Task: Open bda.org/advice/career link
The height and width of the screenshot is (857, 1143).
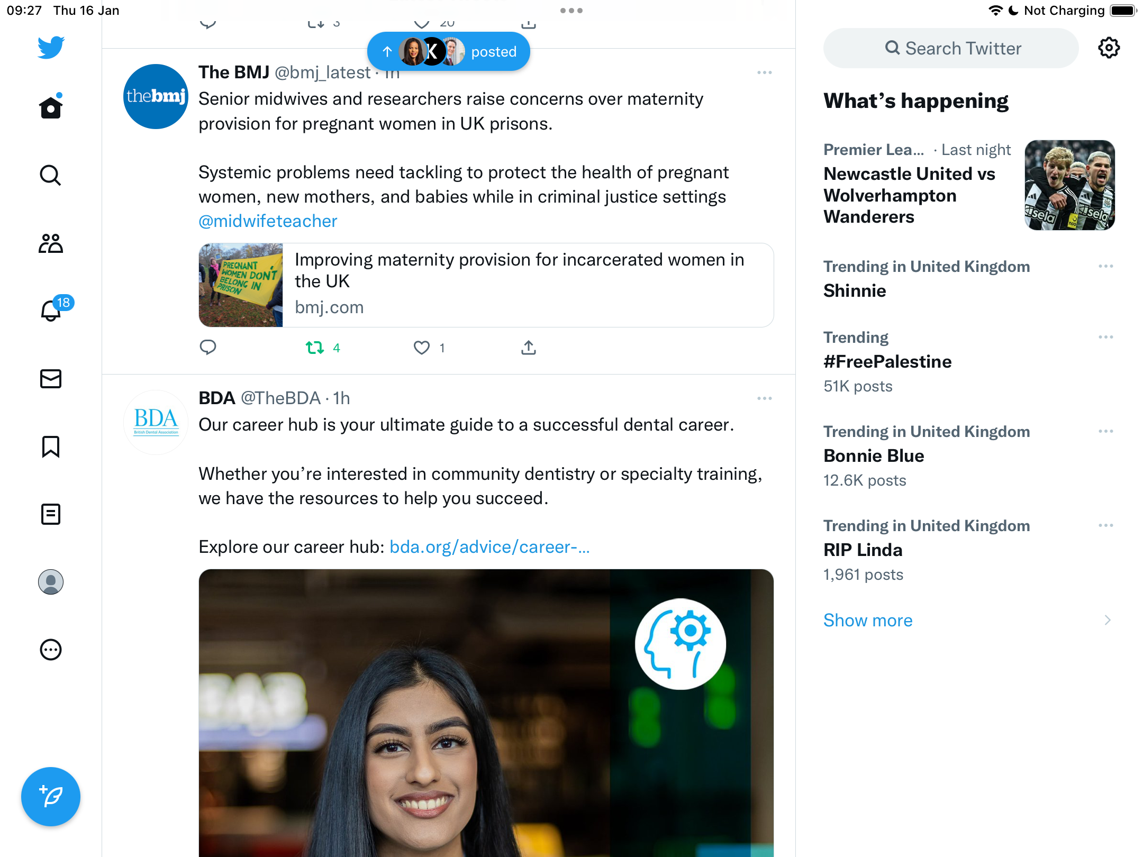Action: point(489,547)
